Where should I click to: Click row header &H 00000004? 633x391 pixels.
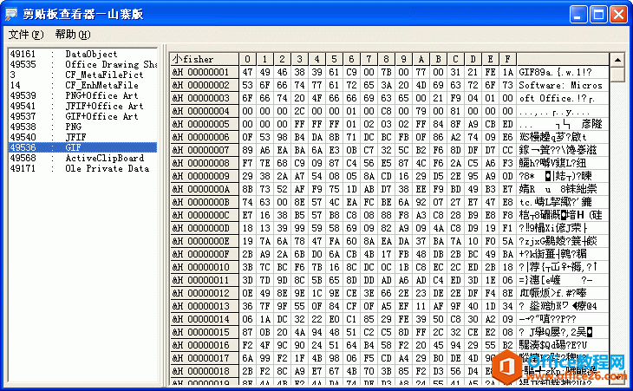tap(205, 111)
